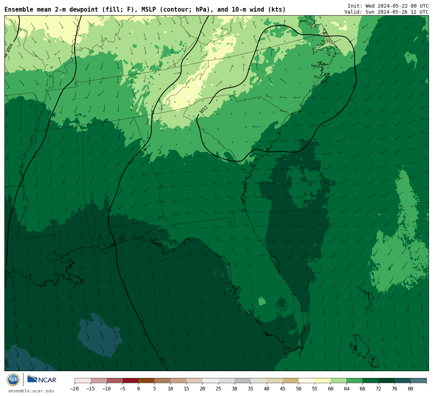Image resolution: width=433 pixels, height=396 pixels.
Task: Pick the slate teal above-80 colorbar swatch
Action: click(419, 381)
